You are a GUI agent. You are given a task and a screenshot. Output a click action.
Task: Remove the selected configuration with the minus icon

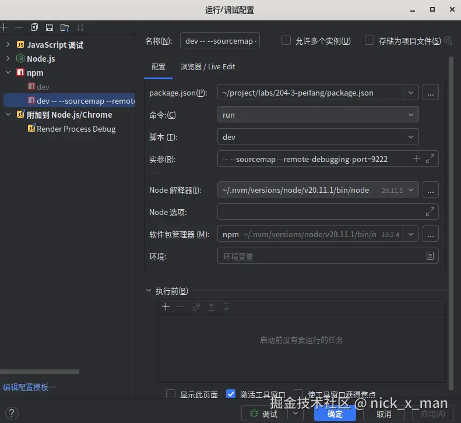(19, 27)
